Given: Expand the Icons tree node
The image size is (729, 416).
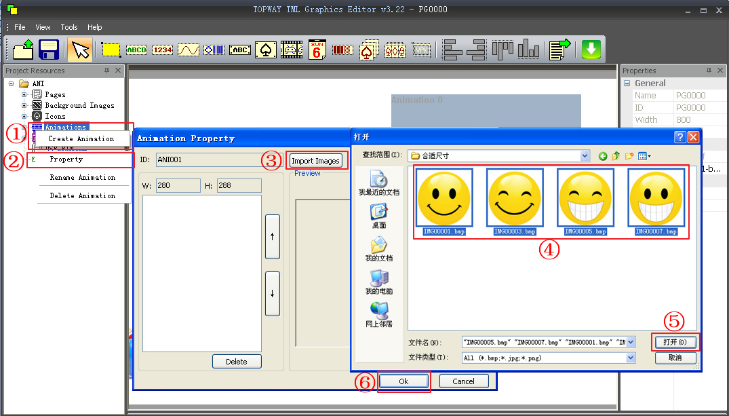Looking at the screenshot, I should point(24,116).
